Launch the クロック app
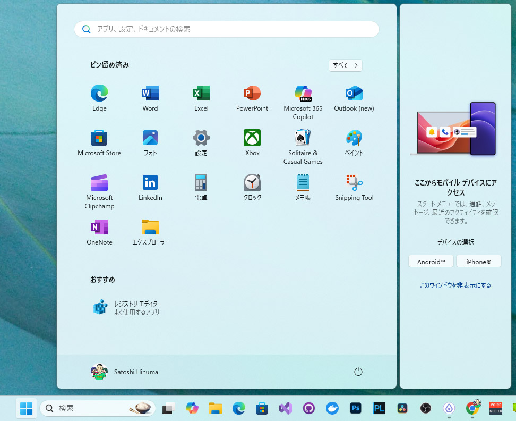Image resolution: width=516 pixels, height=421 pixels. click(252, 188)
